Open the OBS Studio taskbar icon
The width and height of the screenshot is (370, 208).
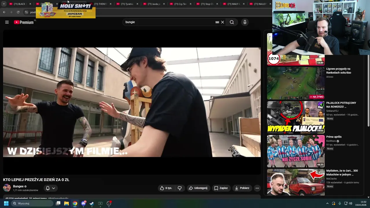click(109, 203)
